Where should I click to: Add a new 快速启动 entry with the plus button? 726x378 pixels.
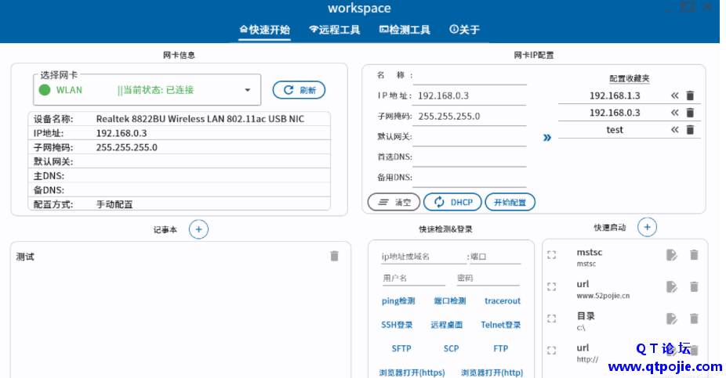click(x=647, y=227)
